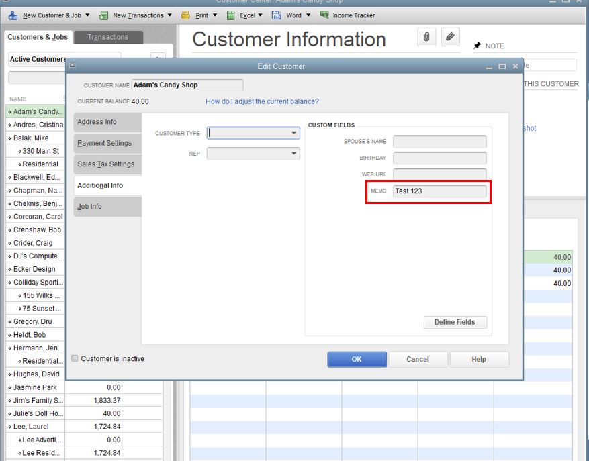The width and height of the screenshot is (589, 461).
Task: Click the New Customer & Job icon
Action: [13, 15]
